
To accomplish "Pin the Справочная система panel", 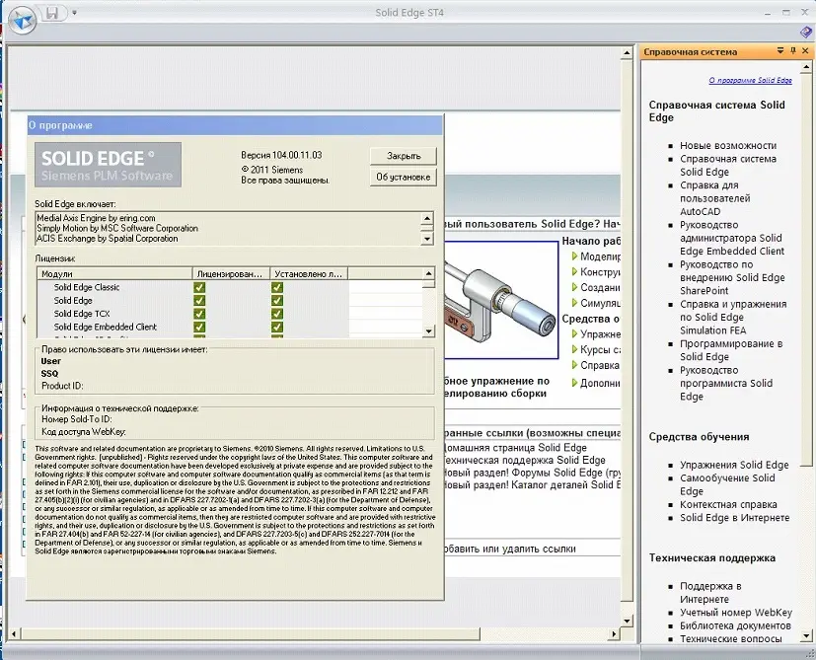I will pos(792,51).
